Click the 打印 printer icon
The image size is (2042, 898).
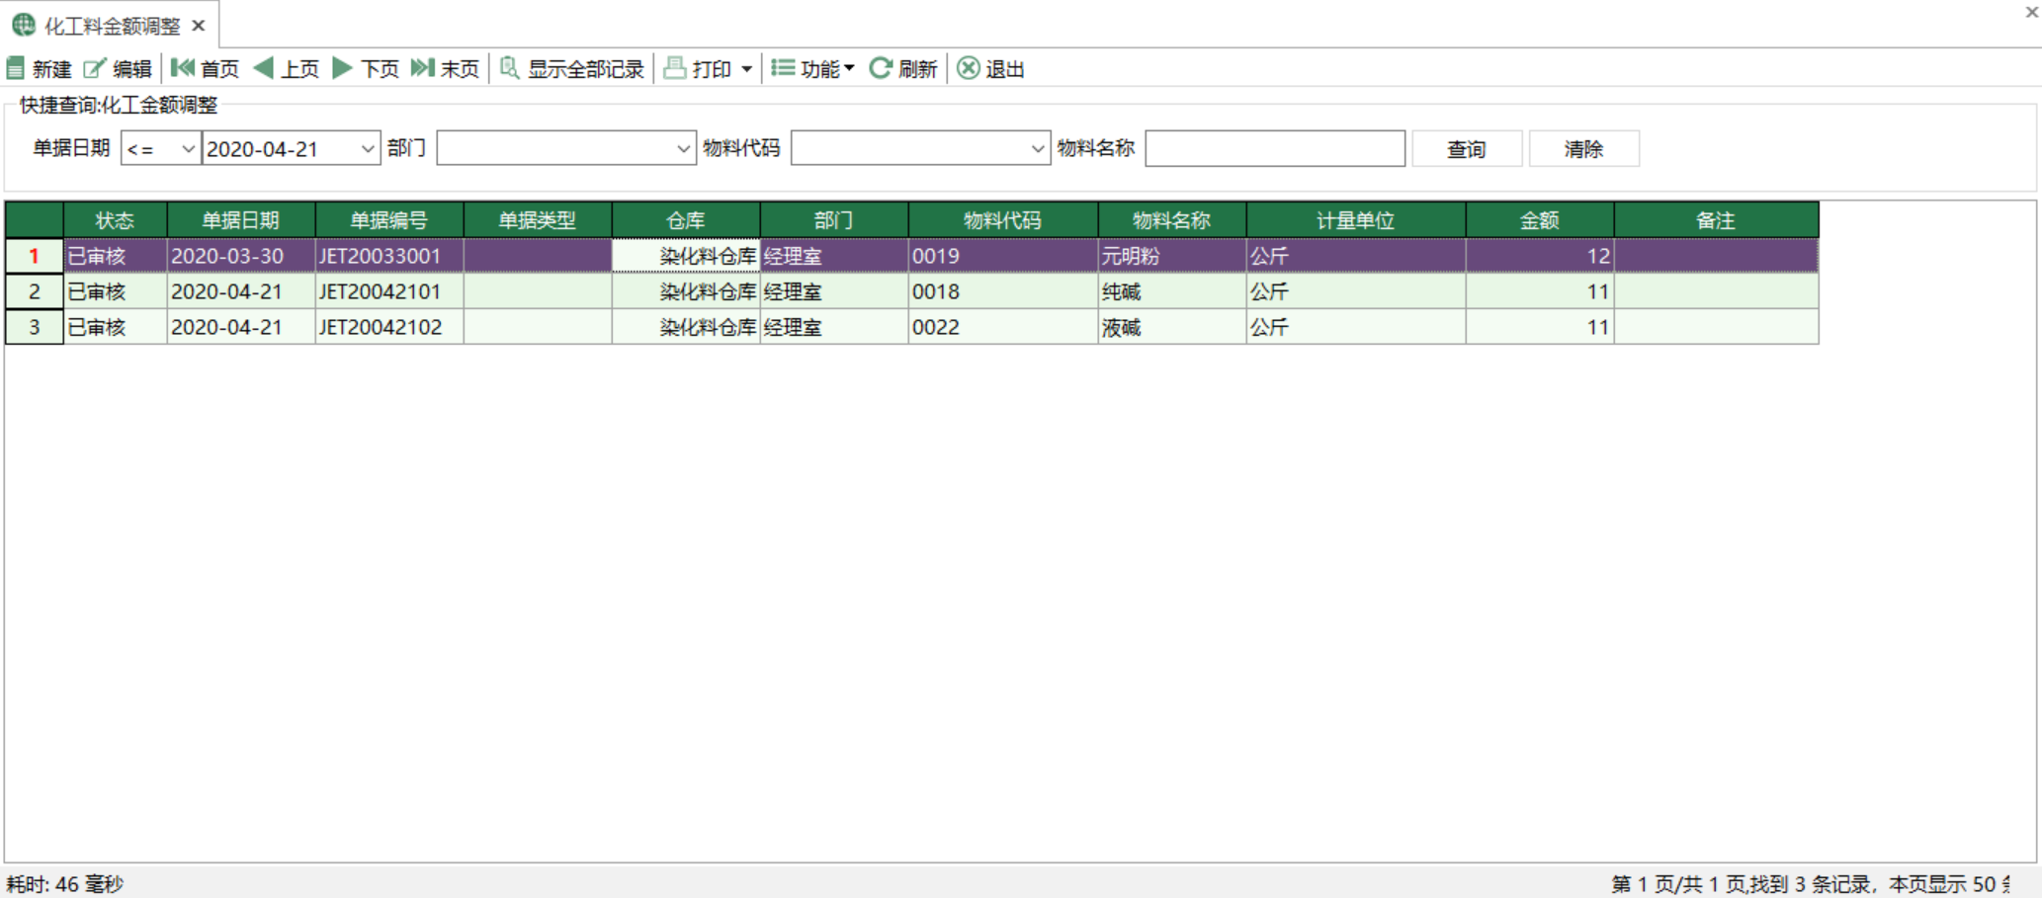pyautogui.click(x=675, y=68)
